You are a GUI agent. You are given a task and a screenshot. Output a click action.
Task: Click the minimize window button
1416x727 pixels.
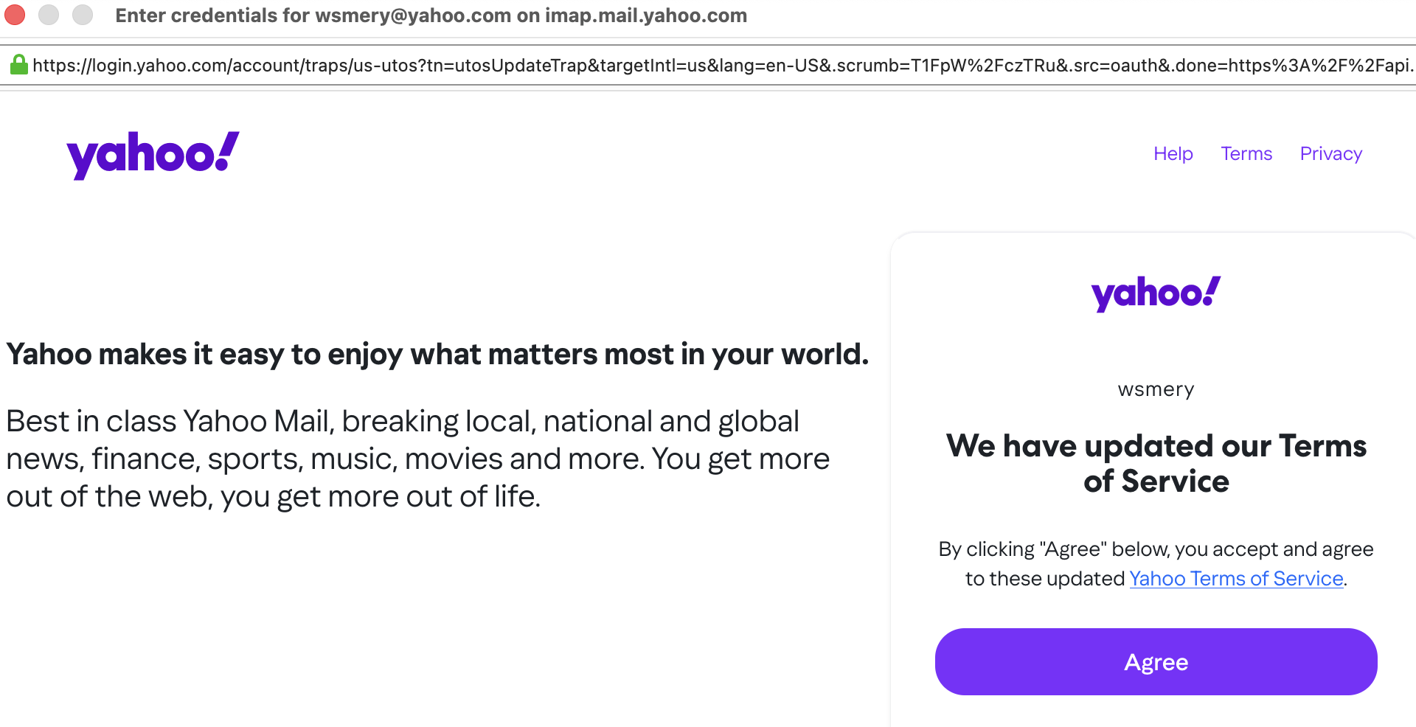pos(49,15)
